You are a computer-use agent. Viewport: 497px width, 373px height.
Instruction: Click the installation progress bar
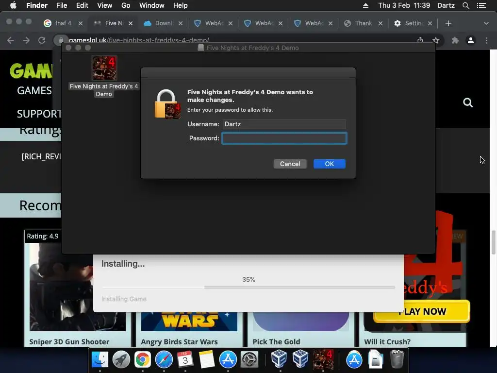click(x=248, y=288)
